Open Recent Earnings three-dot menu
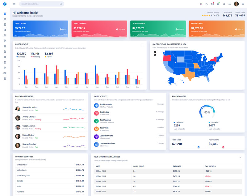 (240, 158)
